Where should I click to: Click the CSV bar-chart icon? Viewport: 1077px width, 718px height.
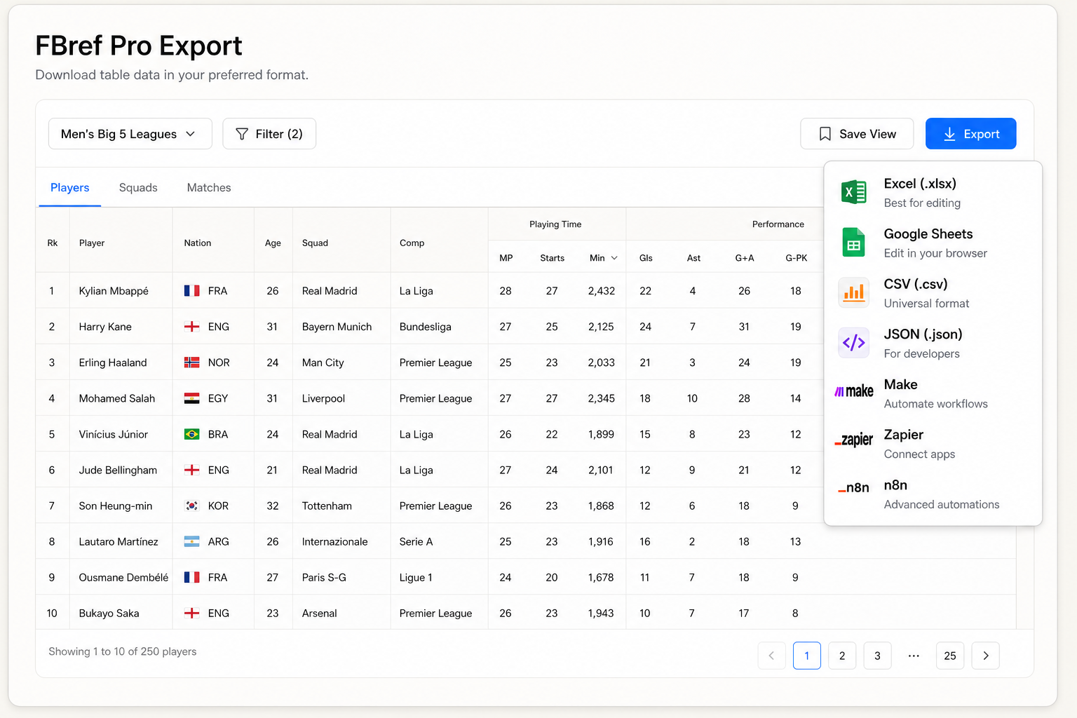[x=853, y=292]
